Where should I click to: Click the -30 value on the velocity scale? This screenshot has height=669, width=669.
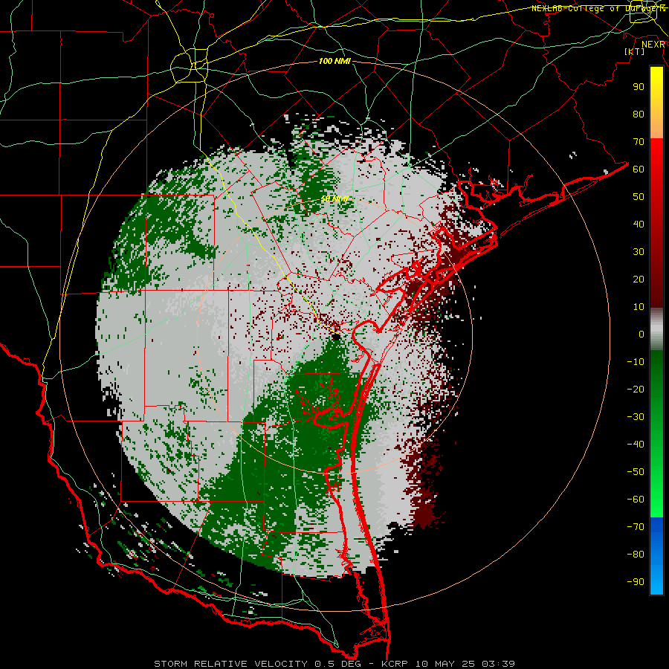coord(636,417)
